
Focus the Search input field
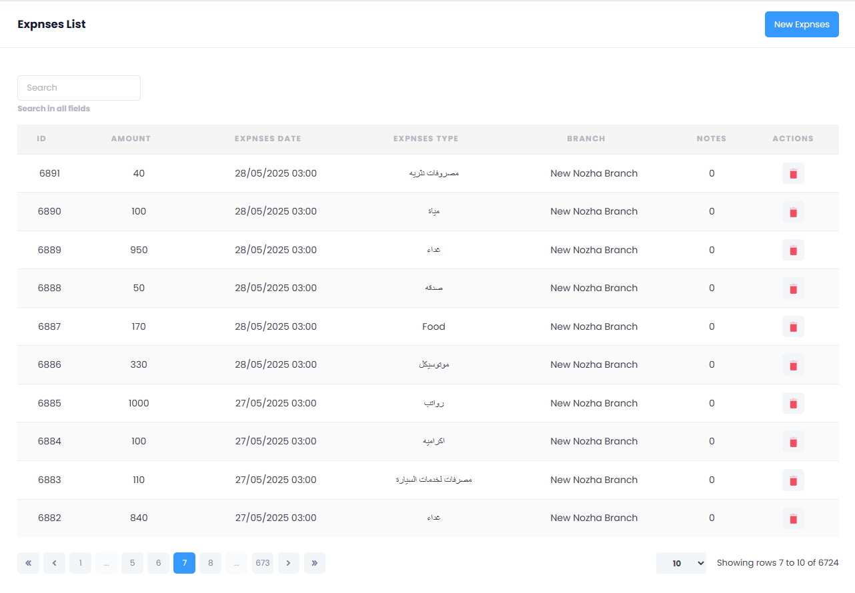pos(79,88)
